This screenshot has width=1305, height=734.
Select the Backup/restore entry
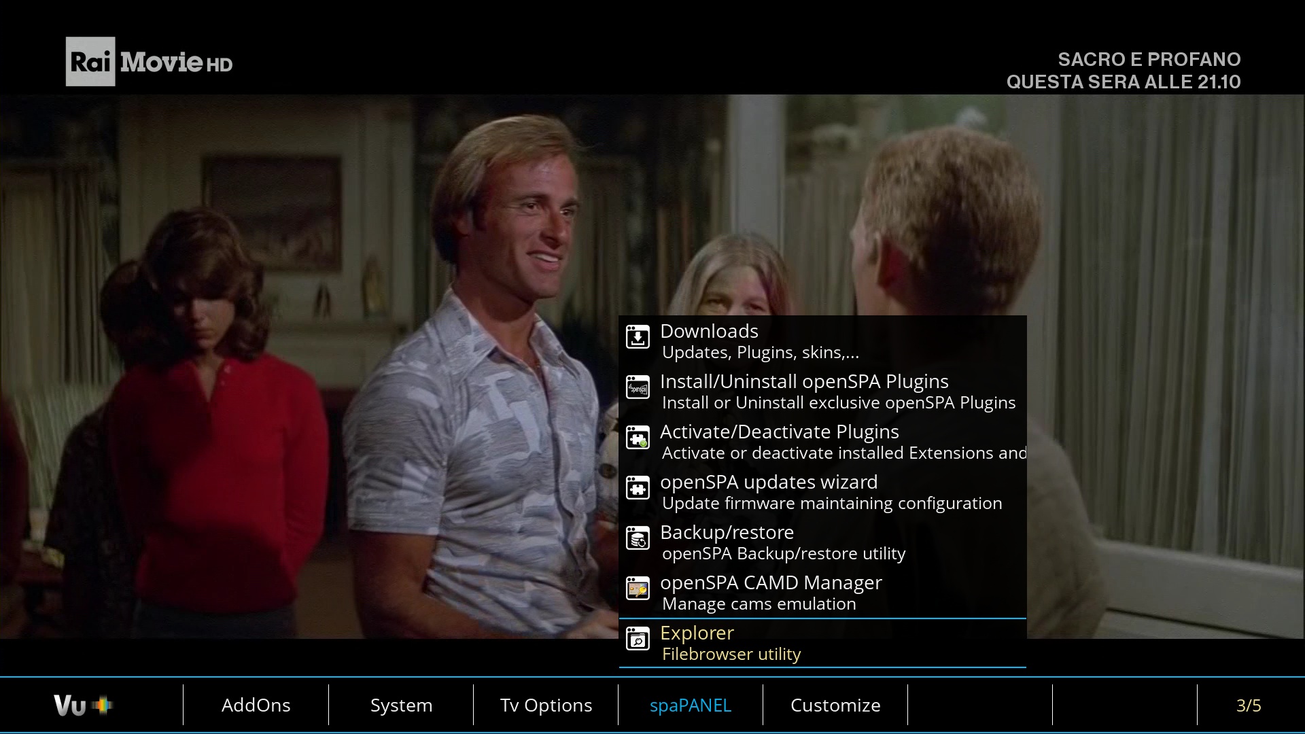pyautogui.click(x=822, y=542)
